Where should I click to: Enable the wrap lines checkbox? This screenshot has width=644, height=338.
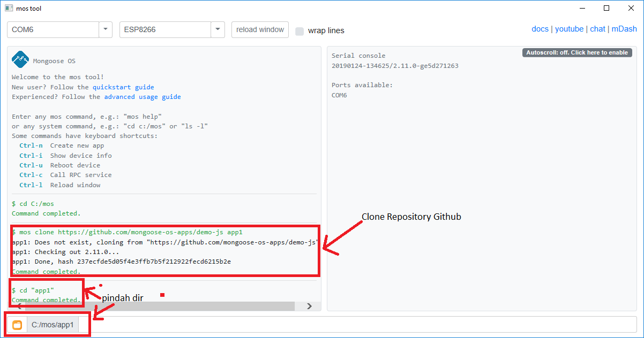[x=299, y=31]
